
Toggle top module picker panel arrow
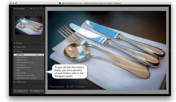(90, 6)
